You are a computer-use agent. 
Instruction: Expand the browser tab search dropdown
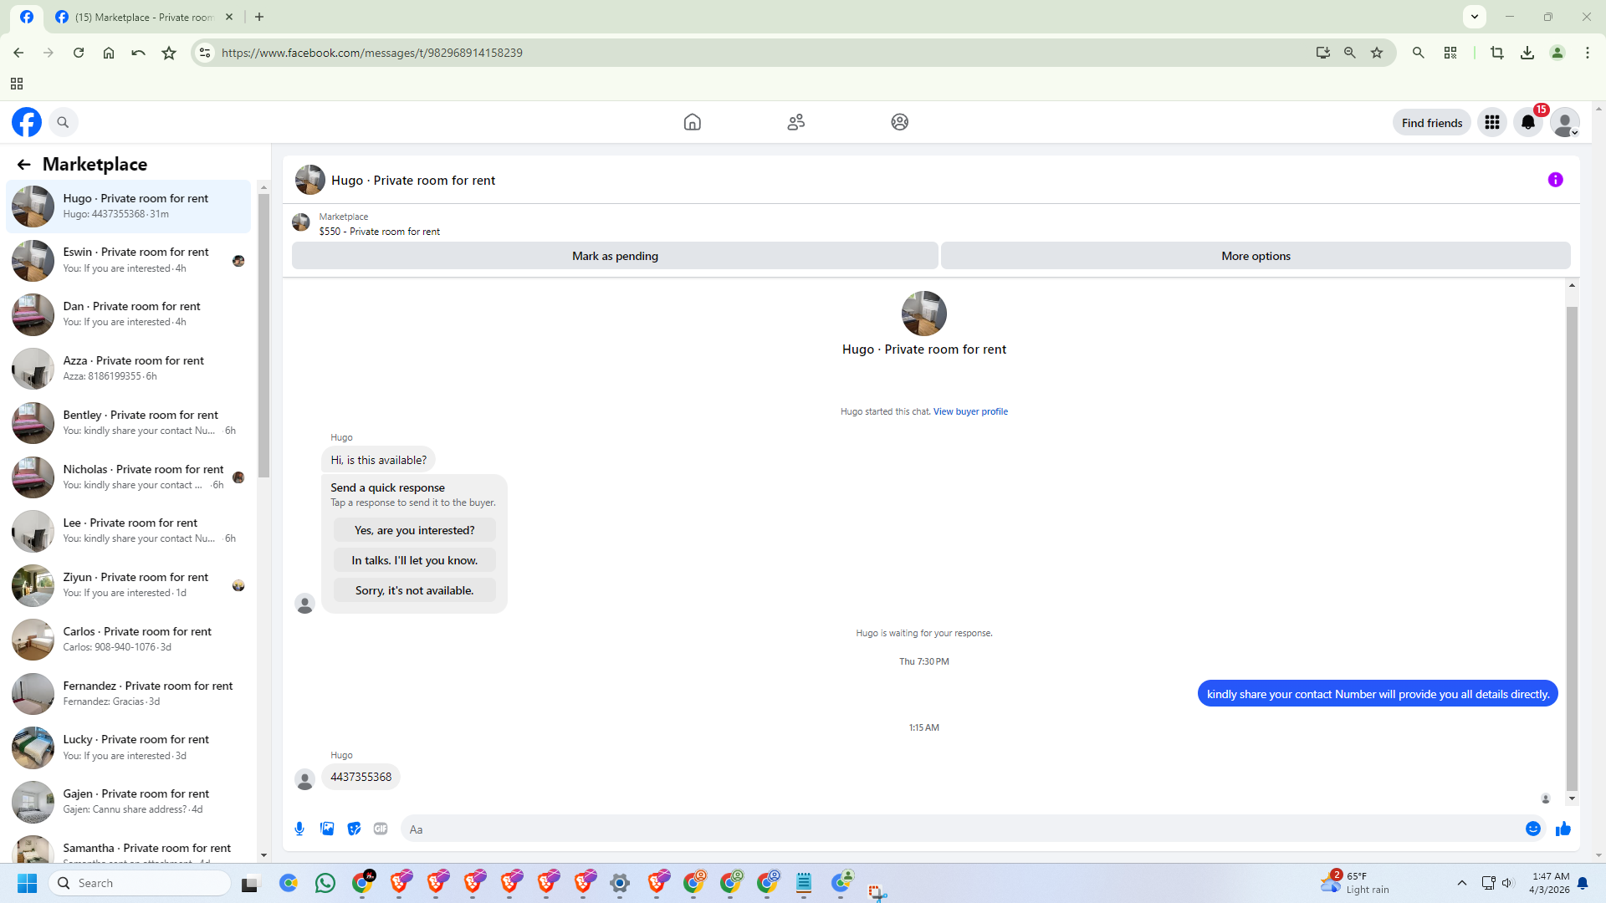point(1475,17)
